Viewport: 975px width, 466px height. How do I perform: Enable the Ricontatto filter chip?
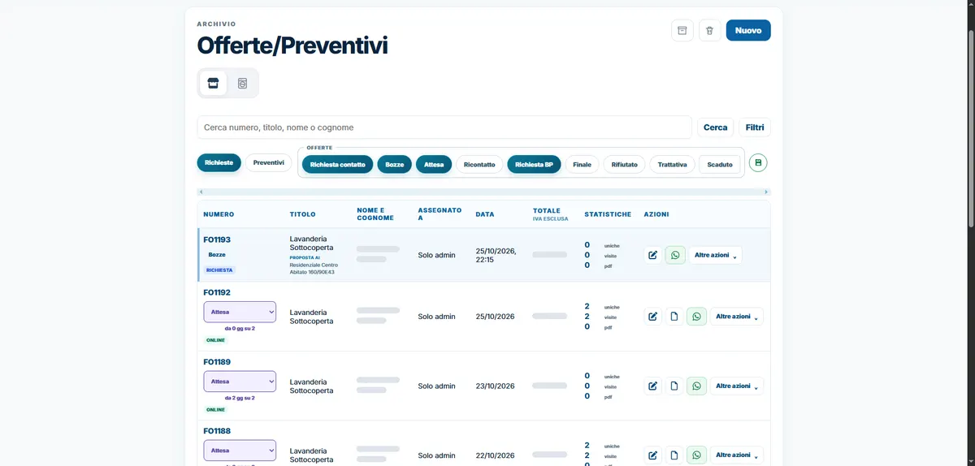[479, 164]
